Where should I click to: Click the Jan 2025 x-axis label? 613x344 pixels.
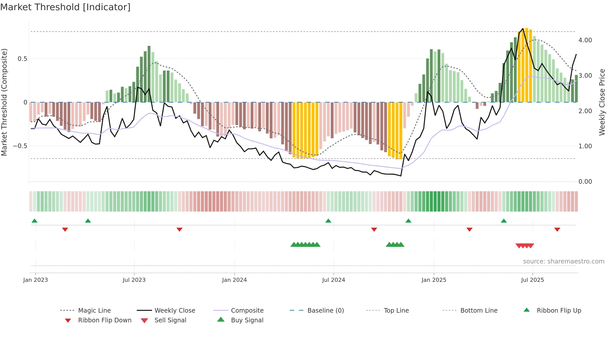pyautogui.click(x=434, y=280)
